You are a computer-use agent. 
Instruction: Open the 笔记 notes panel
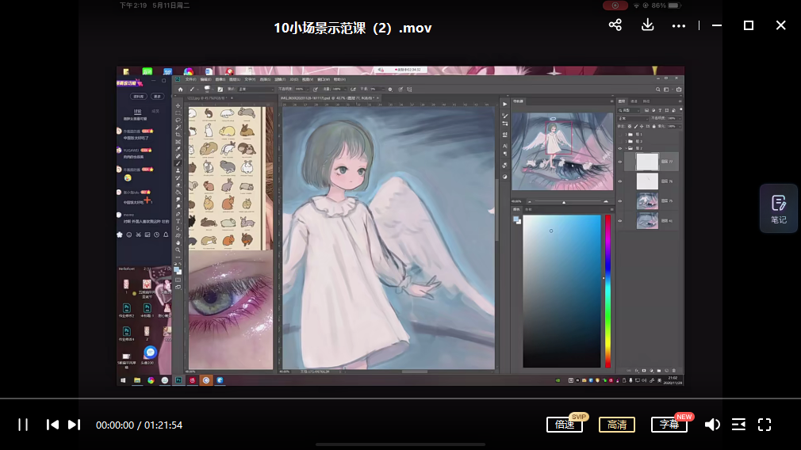click(x=779, y=208)
